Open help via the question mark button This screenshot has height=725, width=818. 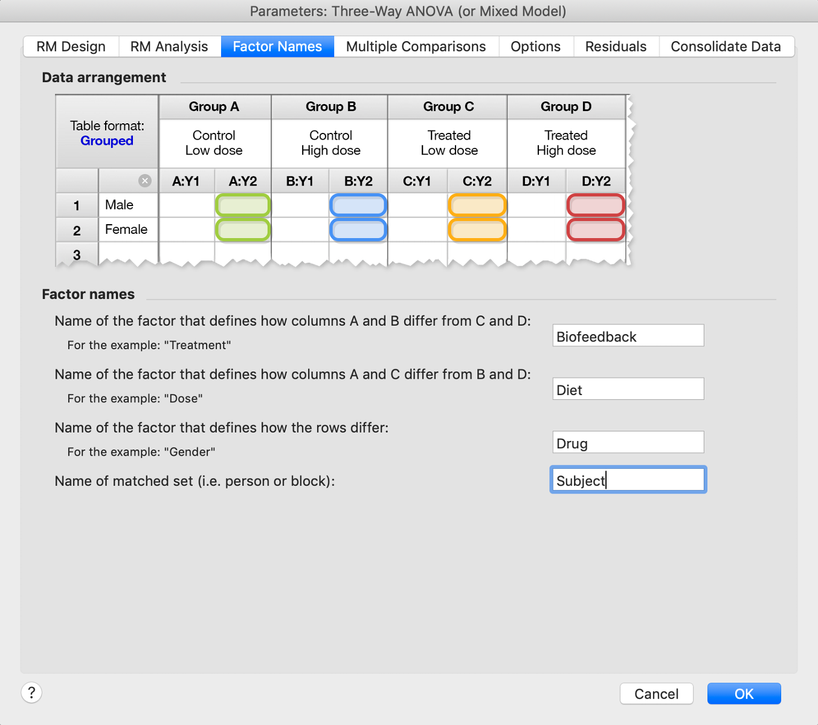click(x=31, y=692)
